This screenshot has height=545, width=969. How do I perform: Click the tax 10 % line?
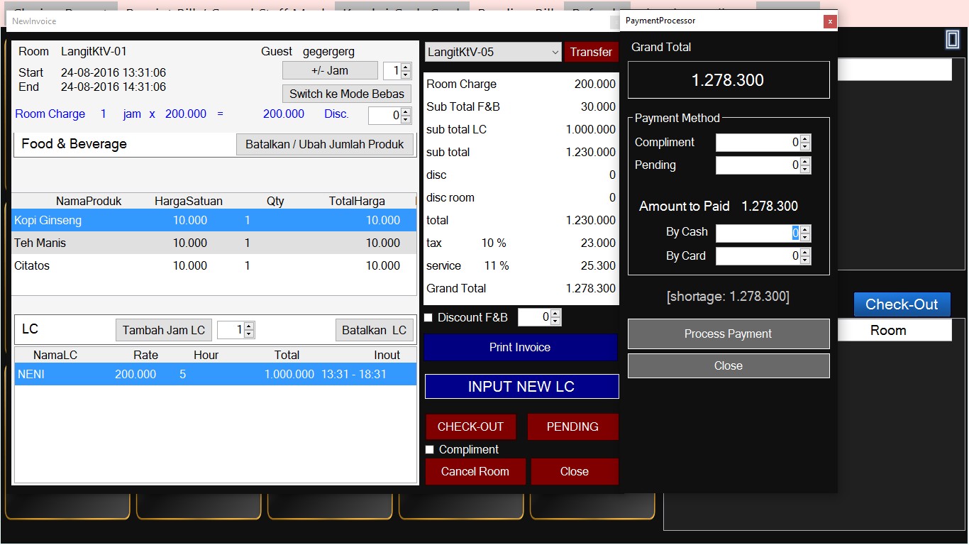pos(521,243)
